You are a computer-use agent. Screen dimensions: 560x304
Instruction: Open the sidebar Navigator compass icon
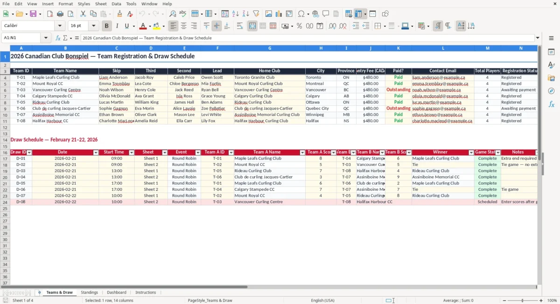[551, 91]
